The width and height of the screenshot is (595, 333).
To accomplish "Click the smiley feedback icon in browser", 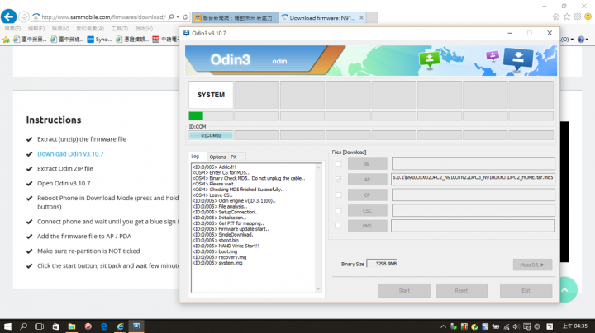I will [x=588, y=16].
